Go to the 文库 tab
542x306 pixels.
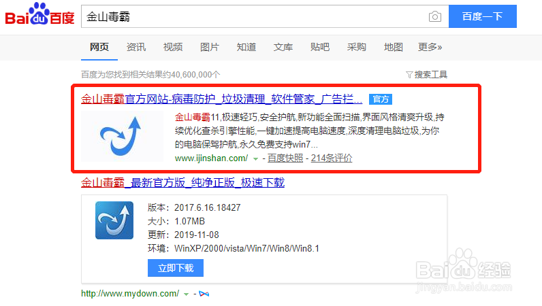pos(283,47)
